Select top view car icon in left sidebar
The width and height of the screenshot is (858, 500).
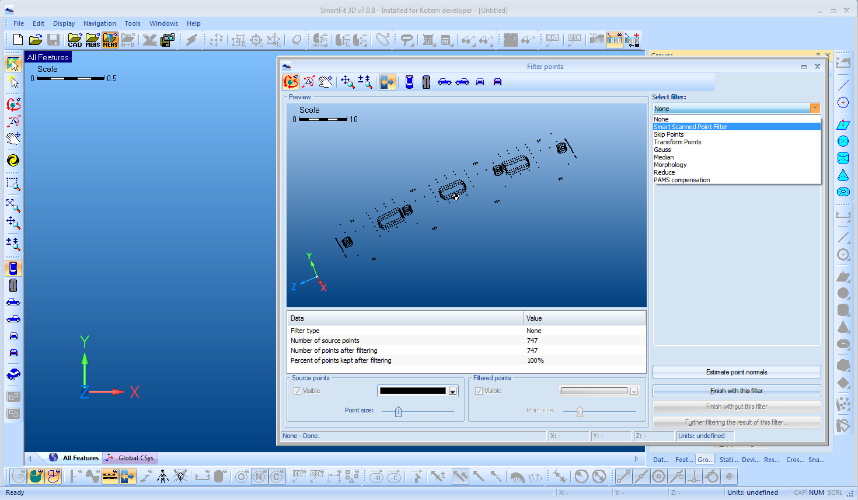click(x=13, y=268)
